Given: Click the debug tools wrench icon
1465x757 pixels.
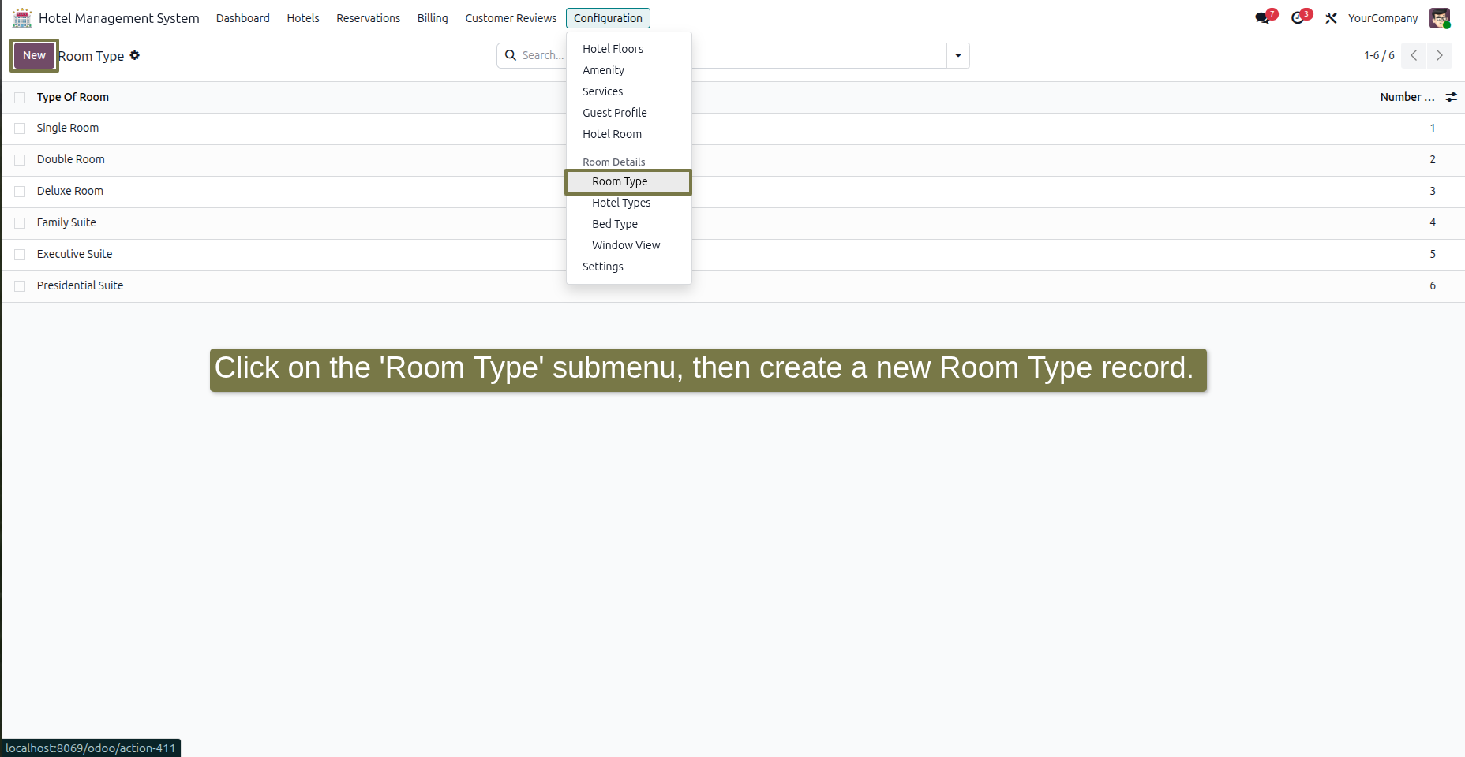Looking at the screenshot, I should point(1331,18).
